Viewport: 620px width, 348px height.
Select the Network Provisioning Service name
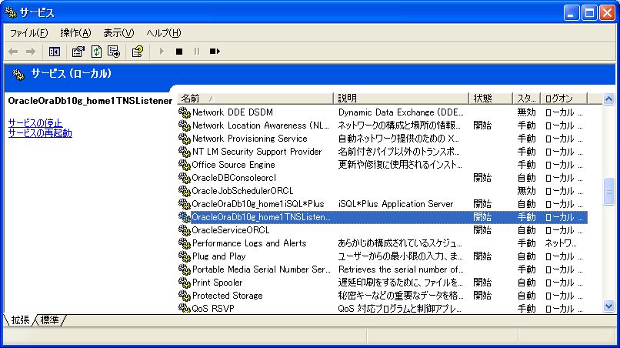(249, 139)
